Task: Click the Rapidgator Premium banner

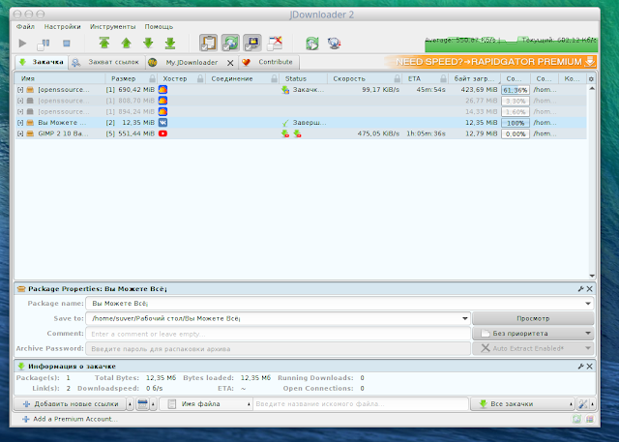Action: (490, 62)
